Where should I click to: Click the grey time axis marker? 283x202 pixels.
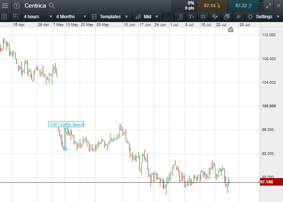point(231,29)
